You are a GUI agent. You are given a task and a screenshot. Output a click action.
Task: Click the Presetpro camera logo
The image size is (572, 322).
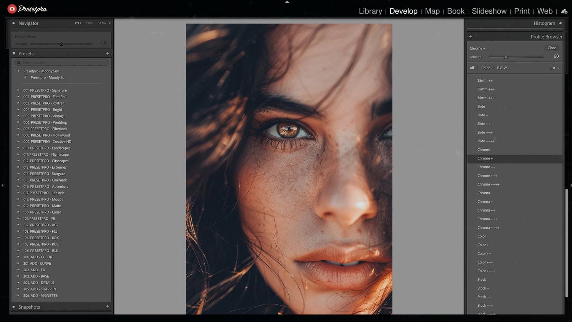12,9
